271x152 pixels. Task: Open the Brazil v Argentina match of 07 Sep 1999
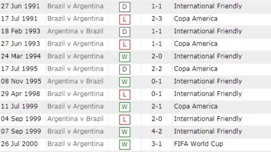[x=75, y=131]
